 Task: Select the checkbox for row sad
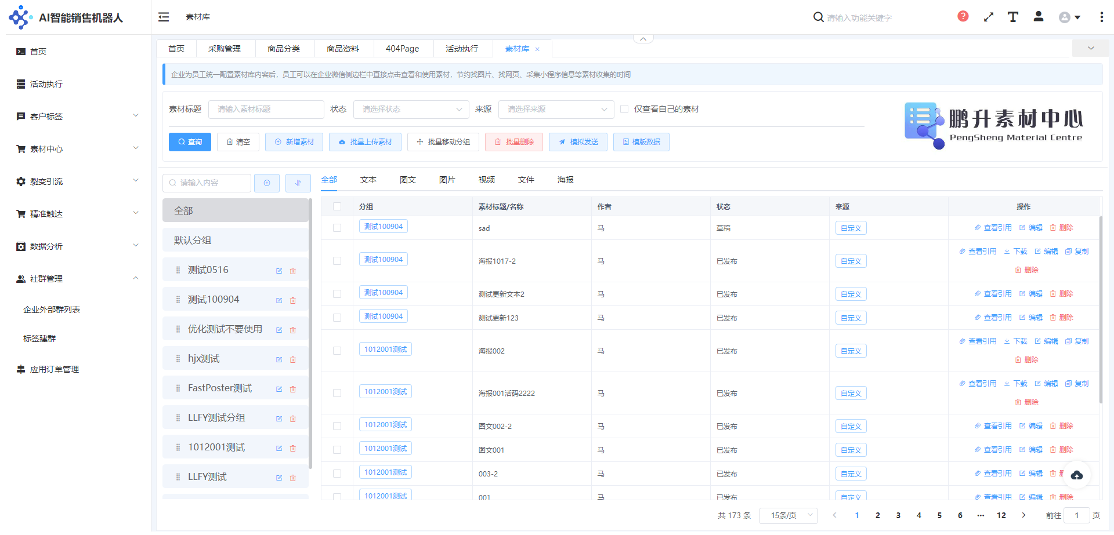pos(337,228)
